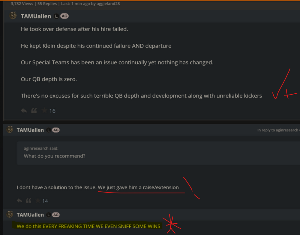
Task: Click AG badge on the highlighted last post
Action: pyautogui.click(x=55, y=215)
